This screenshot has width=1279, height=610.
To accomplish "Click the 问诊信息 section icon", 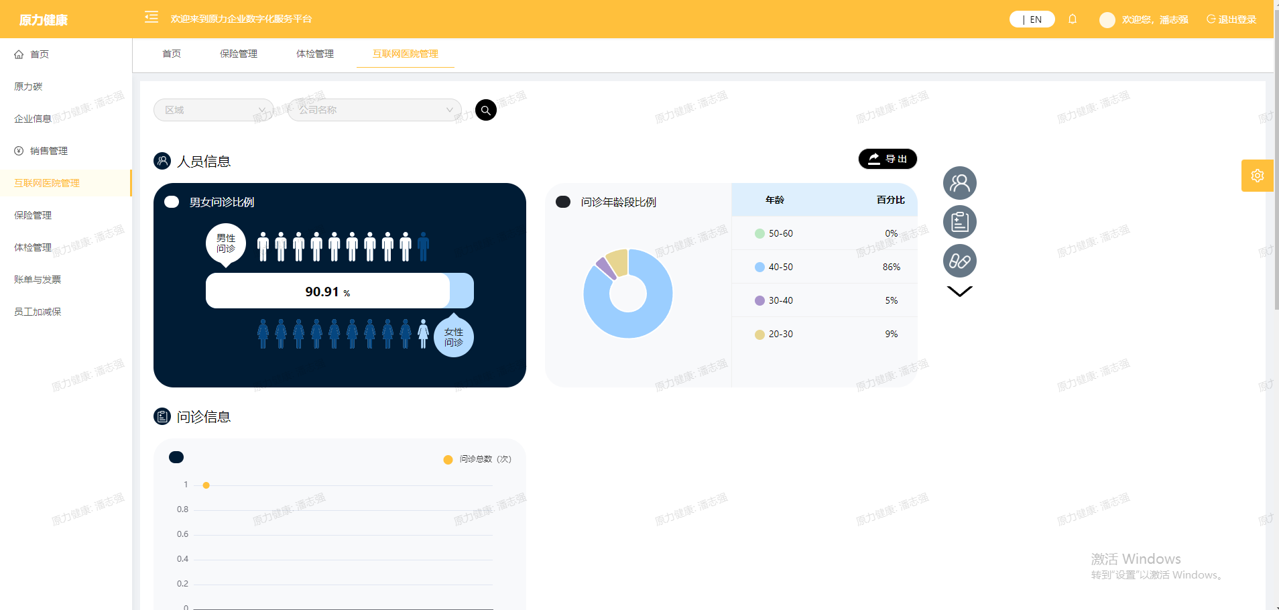I will pyautogui.click(x=162, y=416).
